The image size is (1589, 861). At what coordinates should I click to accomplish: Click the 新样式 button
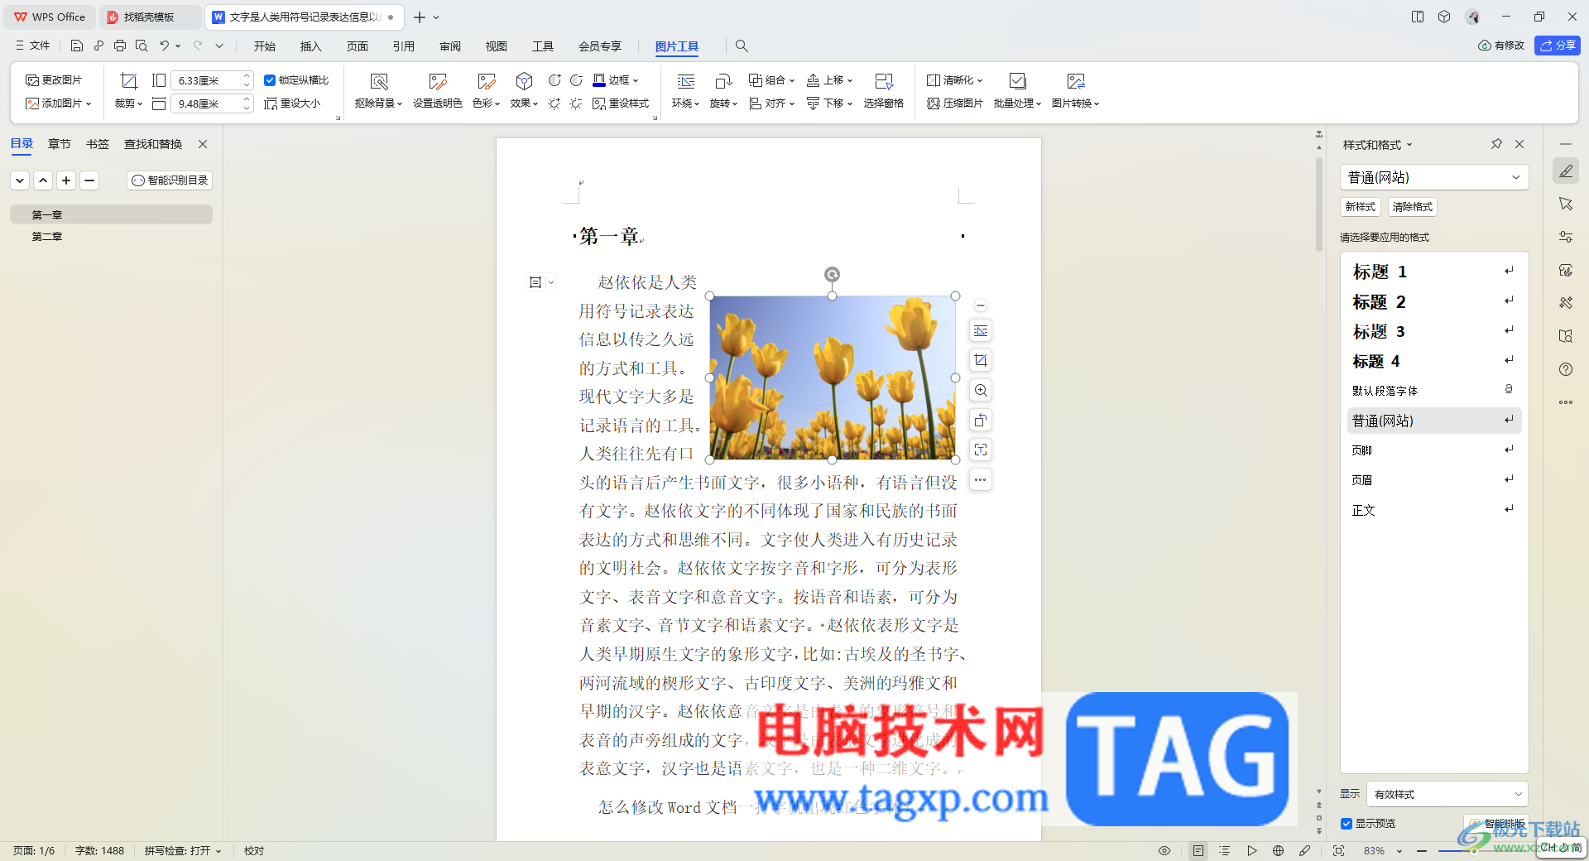pyautogui.click(x=1361, y=207)
